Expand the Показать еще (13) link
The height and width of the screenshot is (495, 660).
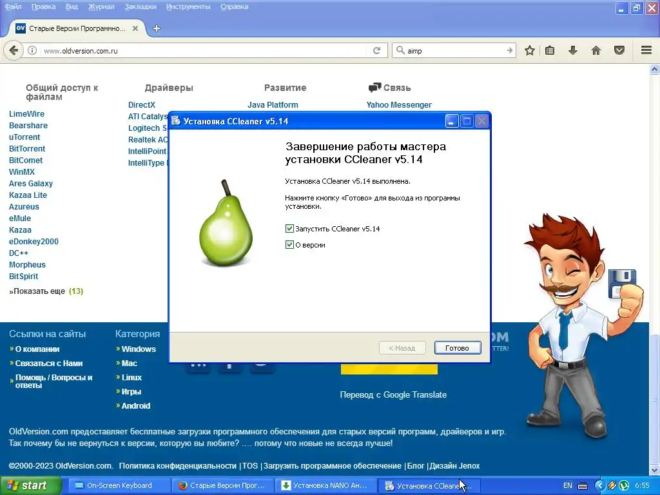point(46,291)
